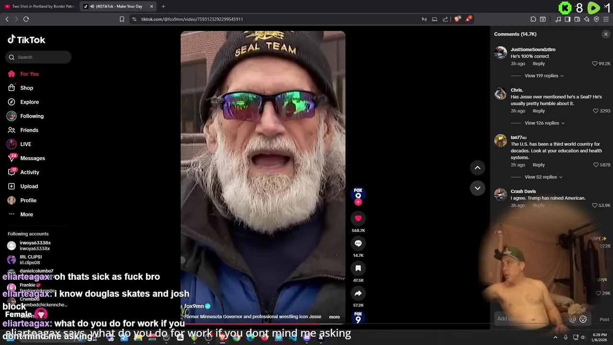Open Leo AI sparkle icon
The height and width of the screenshot is (345, 613).
click(587, 19)
